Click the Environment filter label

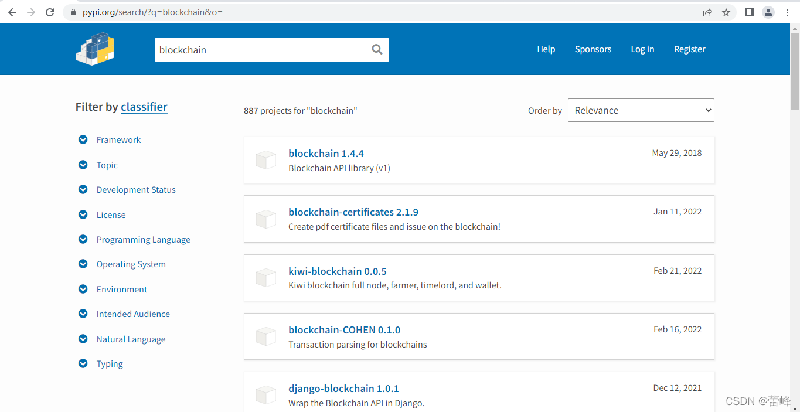tap(122, 289)
